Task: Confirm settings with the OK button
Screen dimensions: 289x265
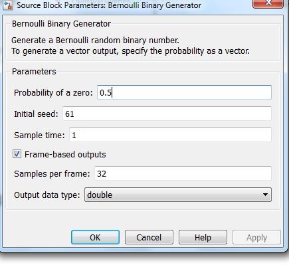Action: pos(95,237)
